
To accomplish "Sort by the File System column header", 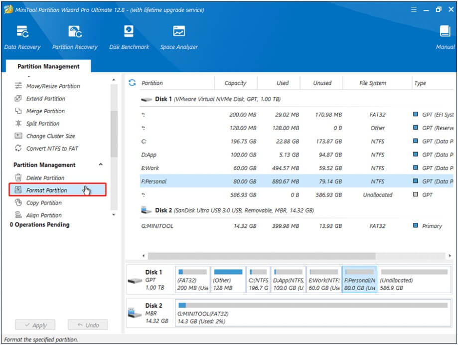I will click(x=373, y=83).
